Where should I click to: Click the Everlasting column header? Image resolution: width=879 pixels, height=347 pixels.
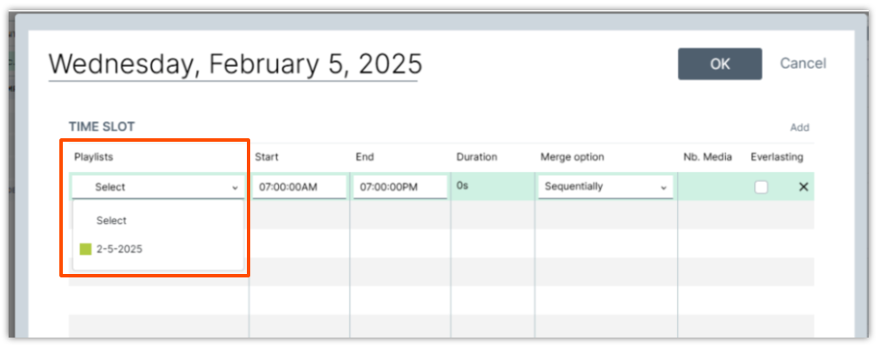(x=776, y=157)
